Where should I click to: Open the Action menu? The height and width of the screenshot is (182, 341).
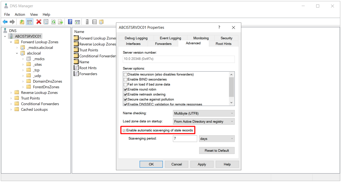point(20,14)
